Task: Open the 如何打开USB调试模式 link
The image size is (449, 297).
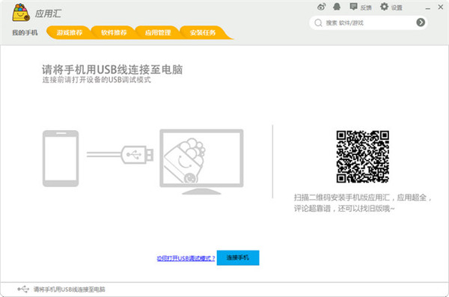Action: 186,258
